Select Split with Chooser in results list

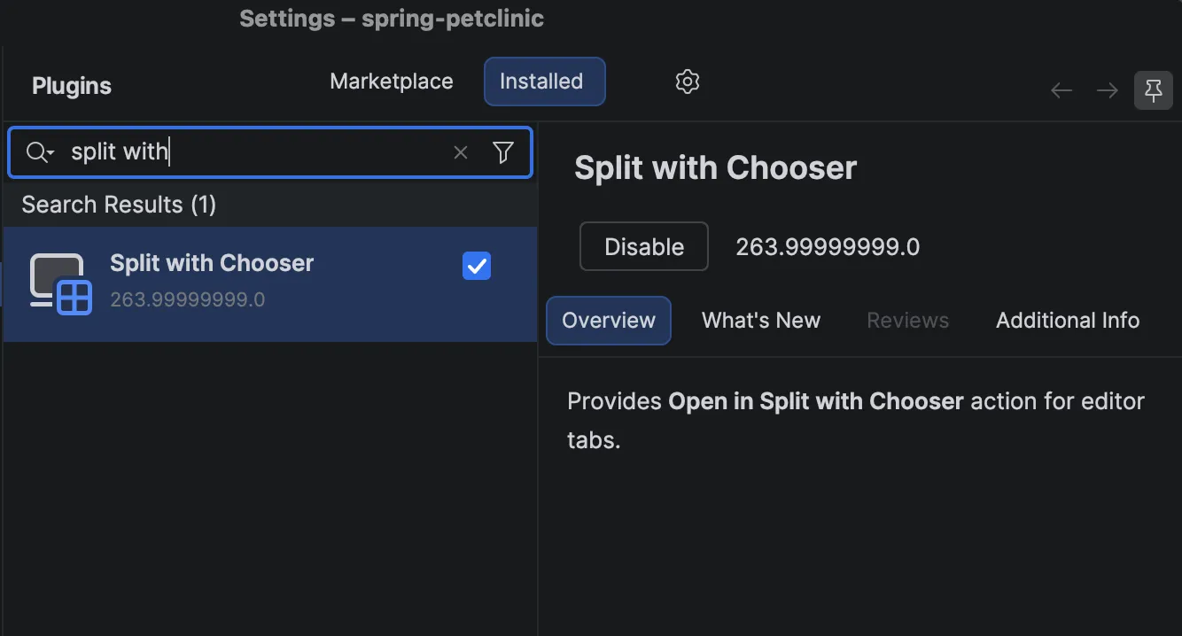point(270,283)
